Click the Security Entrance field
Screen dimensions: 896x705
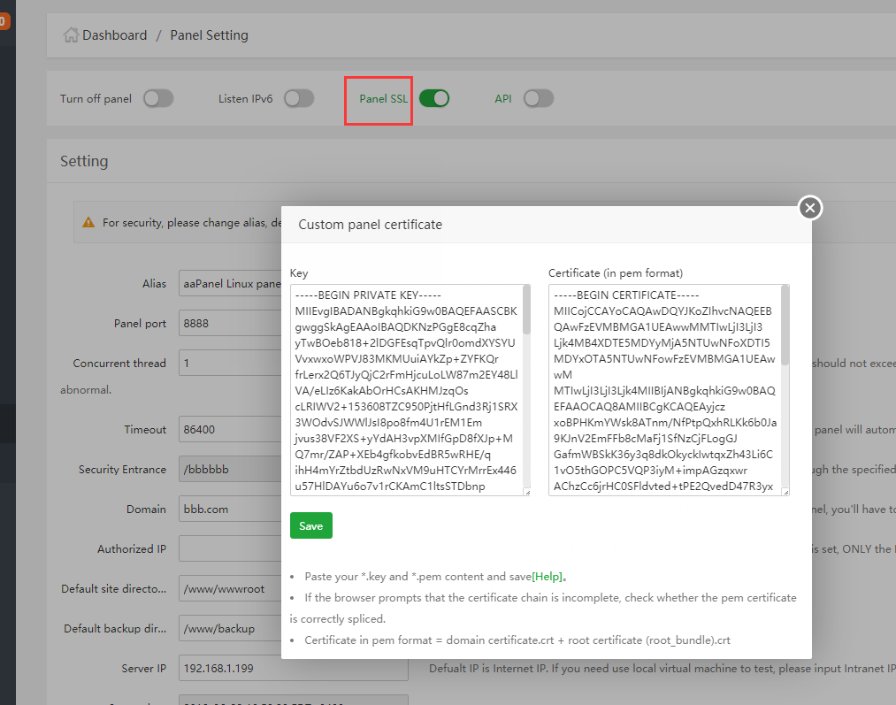pyautogui.click(x=230, y=470)
